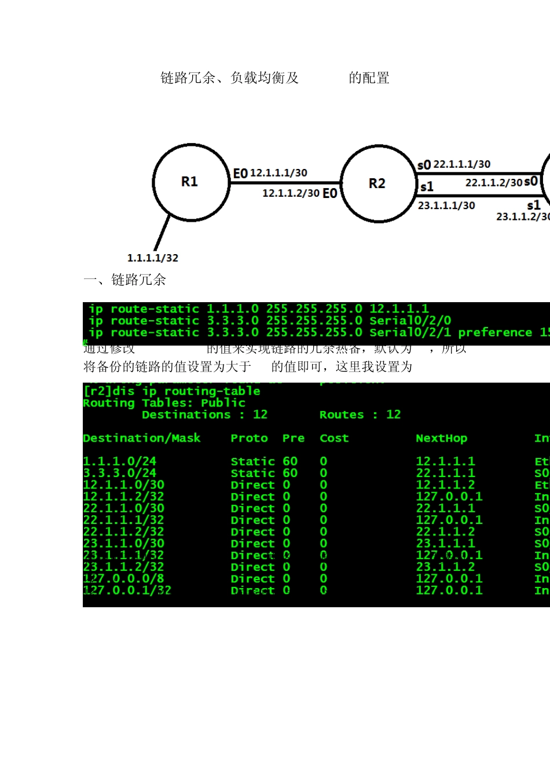
Task: Click the 23.1.1.2/30 label in the diagram
Action: tap(523, 216)
